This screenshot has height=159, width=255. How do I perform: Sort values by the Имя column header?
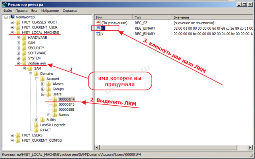[114, 17]
